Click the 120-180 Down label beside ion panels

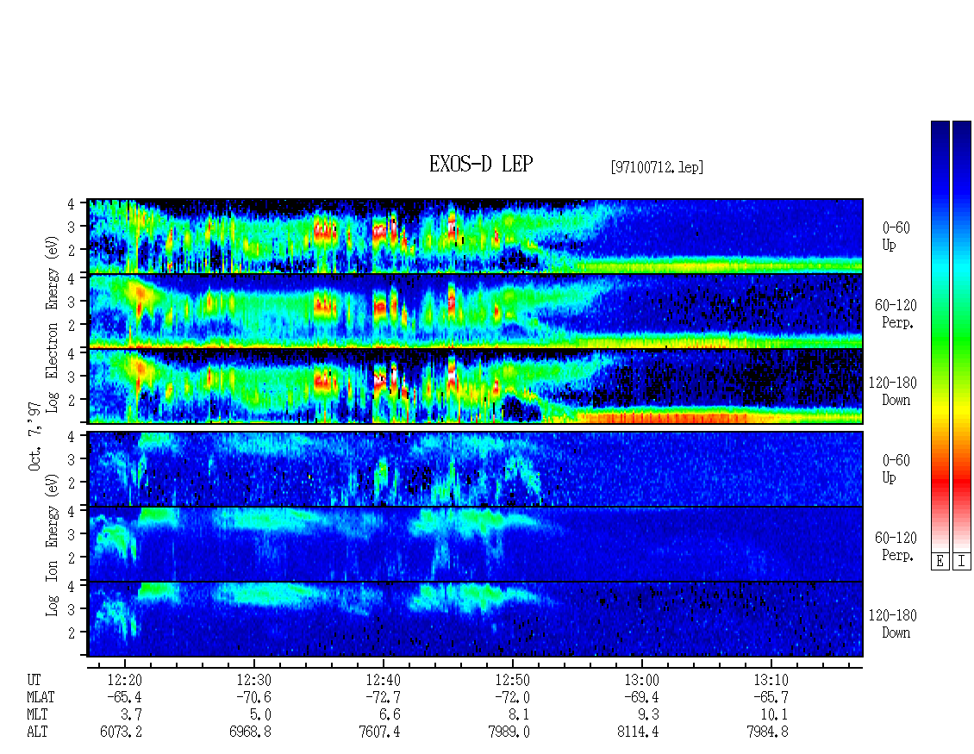[x=893, y=624]
